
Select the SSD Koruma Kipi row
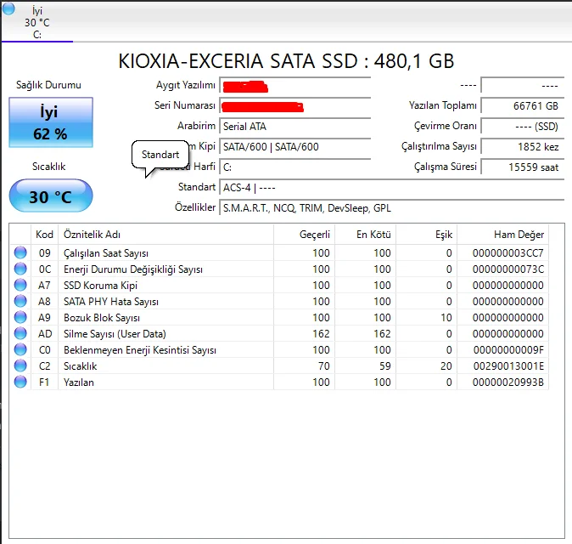click(x=279, y=285)
